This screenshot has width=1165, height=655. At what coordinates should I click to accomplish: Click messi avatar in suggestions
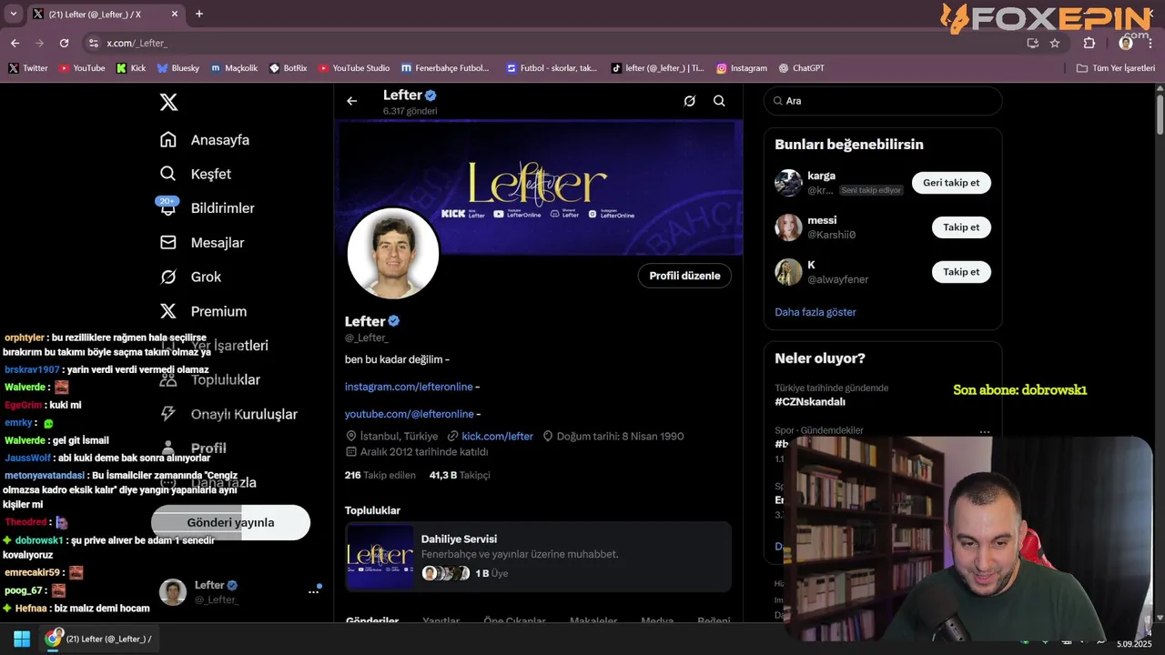click(788, 227)
